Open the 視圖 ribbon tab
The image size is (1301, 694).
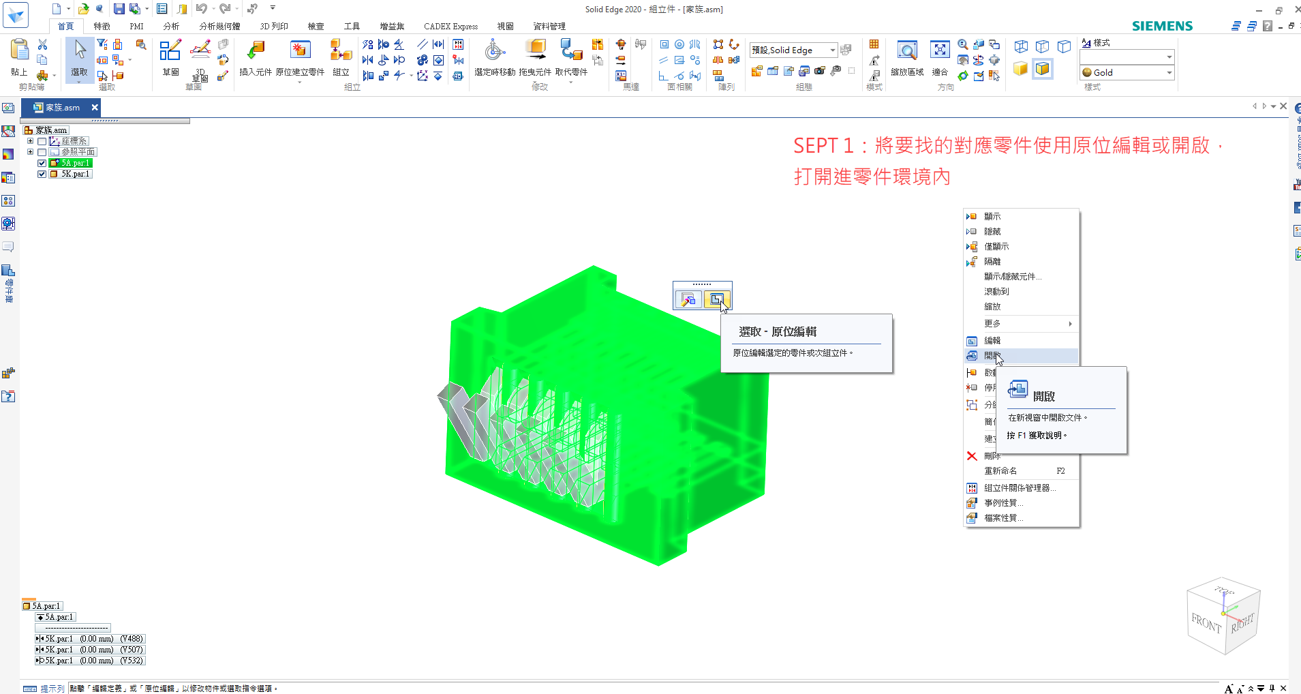(505, 26)
